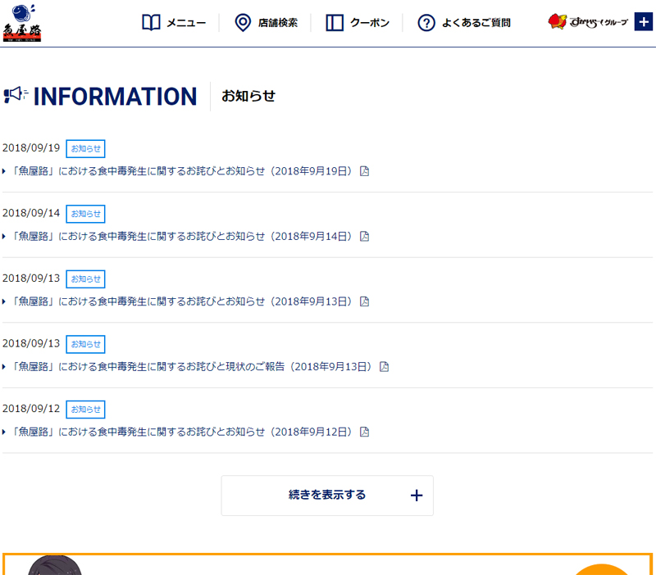656x575 pixels.
Task: Expand the group plus button in header
Action: [x=644, y=22]
